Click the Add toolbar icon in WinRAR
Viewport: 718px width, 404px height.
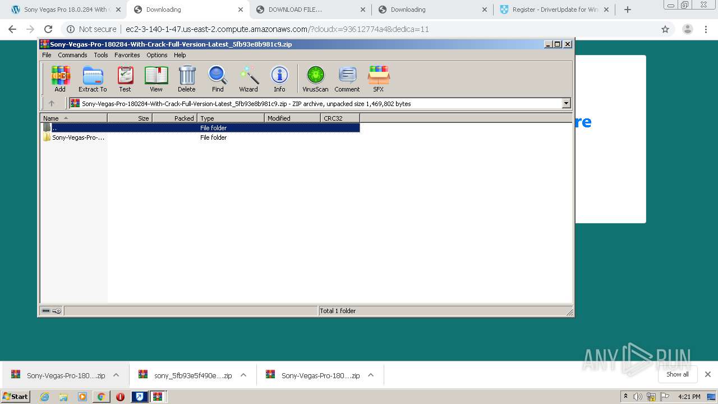coord(60,79)
